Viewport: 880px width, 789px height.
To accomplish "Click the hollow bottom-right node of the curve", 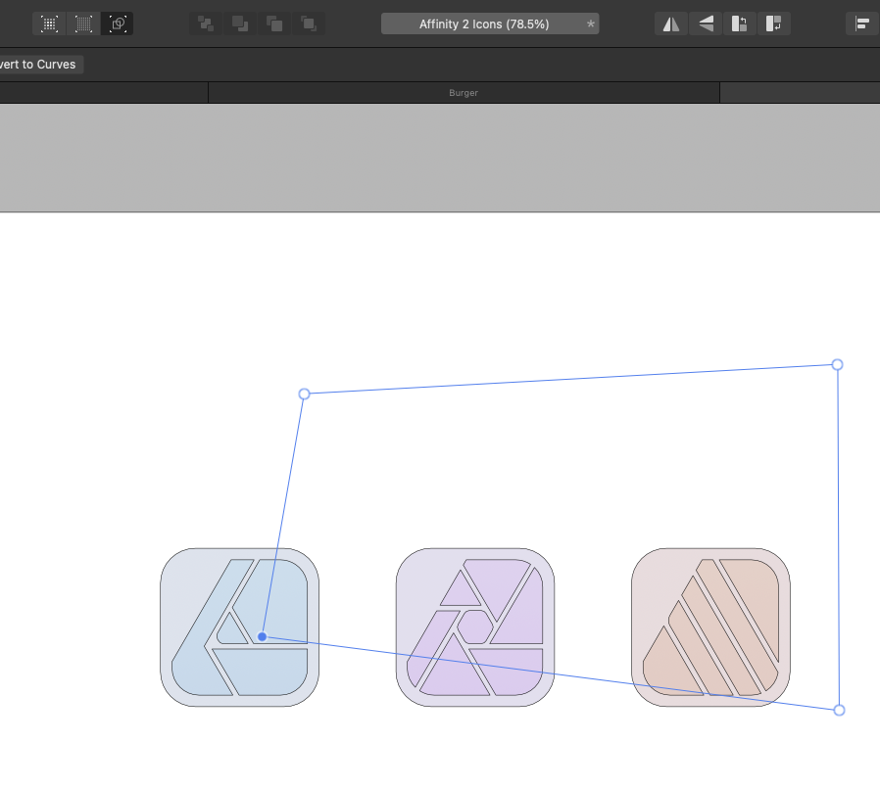I will [839, 711].
